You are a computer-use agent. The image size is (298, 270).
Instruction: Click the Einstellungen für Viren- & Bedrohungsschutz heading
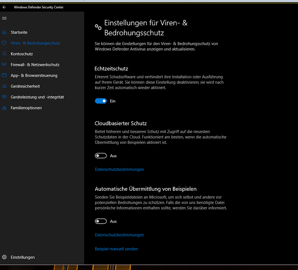tap(146, 28)
